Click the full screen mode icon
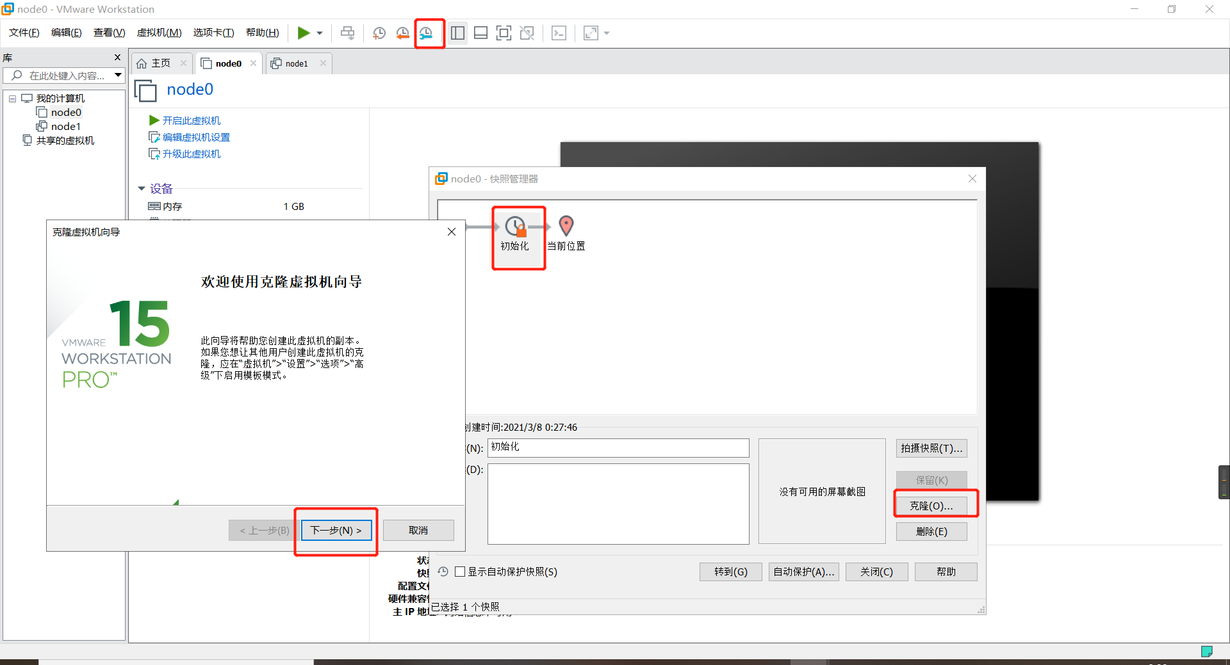The height and width of the screenshot is (665, 1230). click(x=504, y=33)
